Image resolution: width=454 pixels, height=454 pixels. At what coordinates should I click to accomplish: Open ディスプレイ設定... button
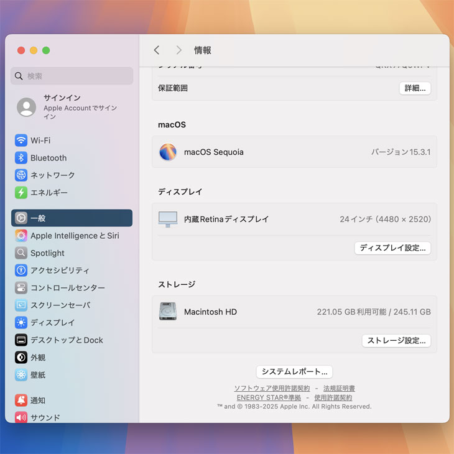392,248
